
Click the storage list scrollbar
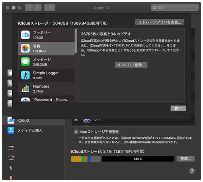point(76,41)
